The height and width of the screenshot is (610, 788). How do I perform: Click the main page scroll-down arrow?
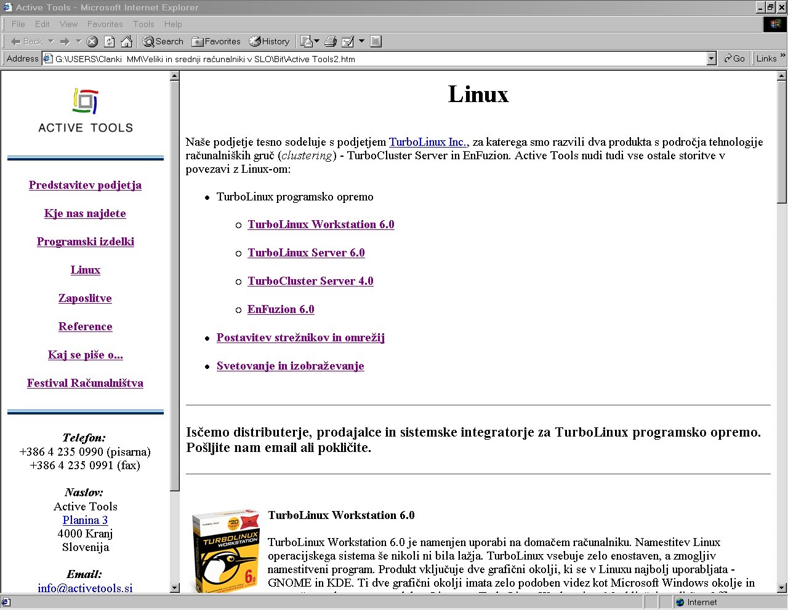(782, 588)
